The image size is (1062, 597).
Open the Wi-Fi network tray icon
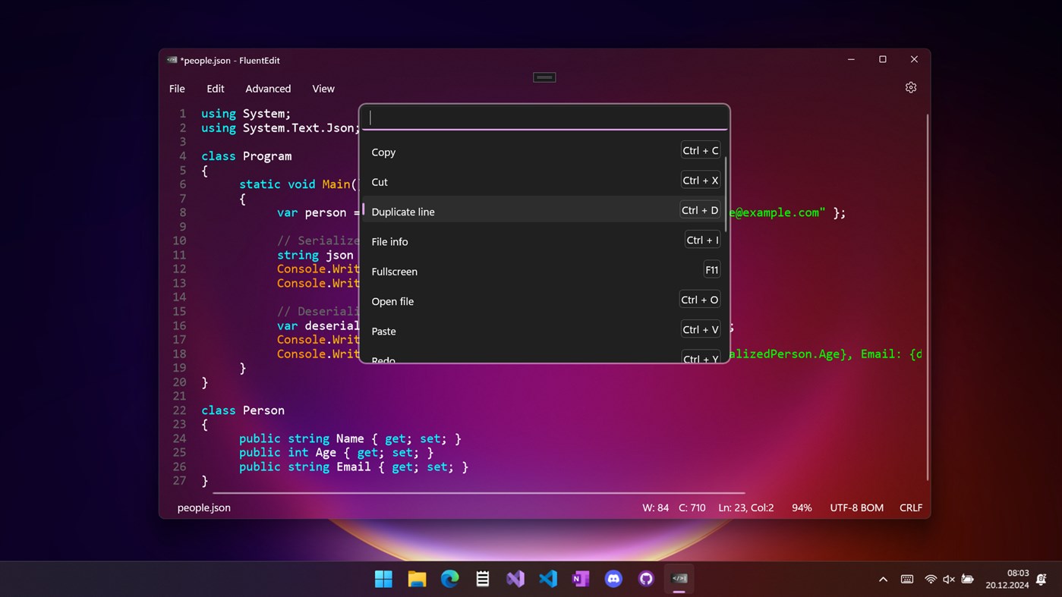coord(931,580)
